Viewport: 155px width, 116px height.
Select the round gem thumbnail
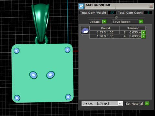pyautogui.click(x=85, y=30)
